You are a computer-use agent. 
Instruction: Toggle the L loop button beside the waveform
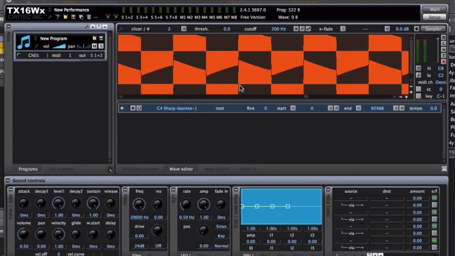click(x=444, y=43)
